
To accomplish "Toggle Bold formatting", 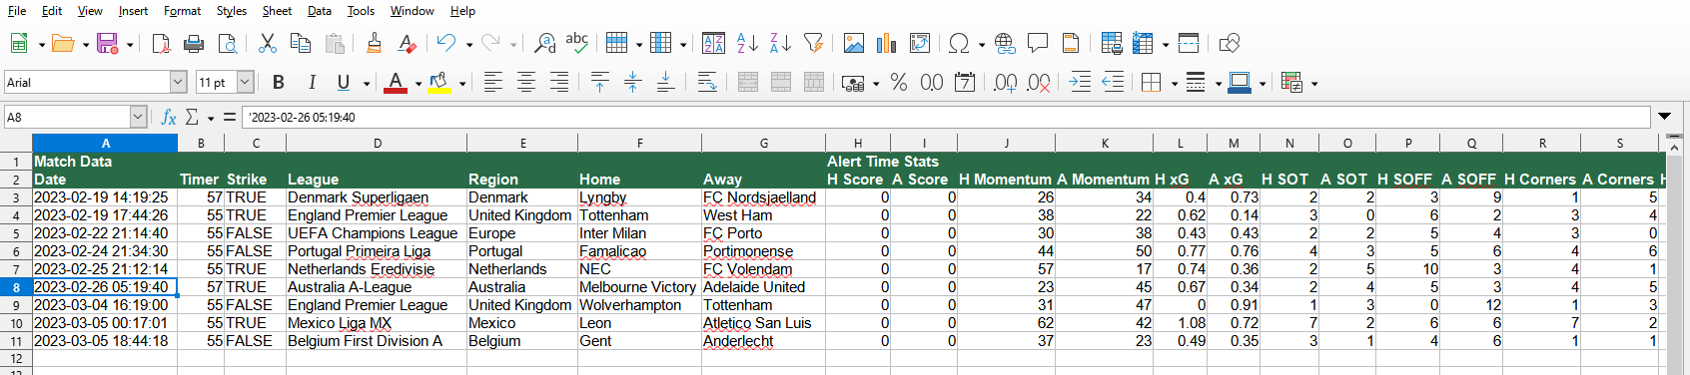I will pos(279,82).
